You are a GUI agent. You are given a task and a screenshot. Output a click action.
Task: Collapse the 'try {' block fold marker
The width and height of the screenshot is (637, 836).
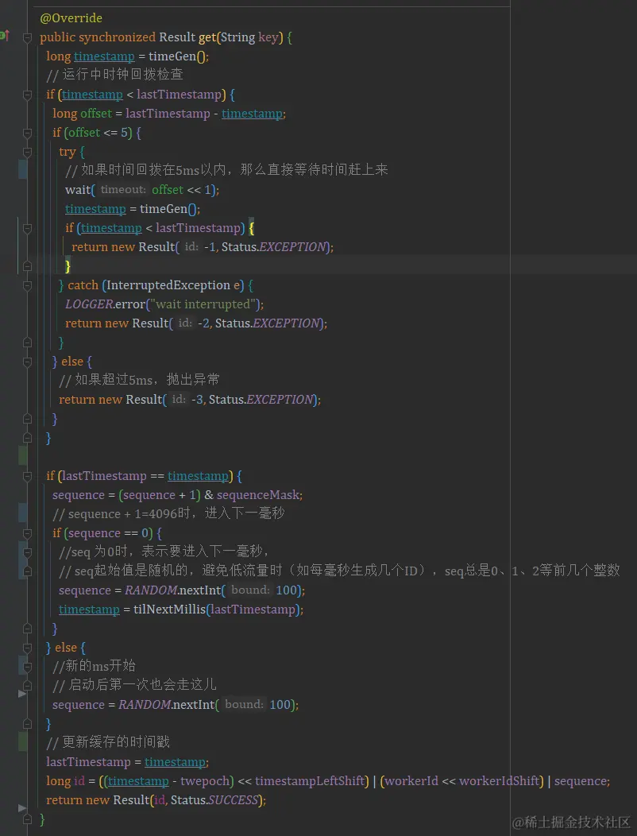(27, 152)
